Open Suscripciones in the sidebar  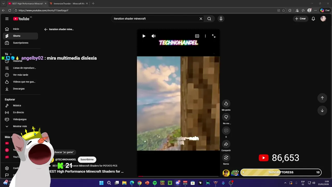tap(20, 43)
